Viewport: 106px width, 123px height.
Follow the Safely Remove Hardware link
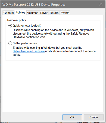[29, 51]
